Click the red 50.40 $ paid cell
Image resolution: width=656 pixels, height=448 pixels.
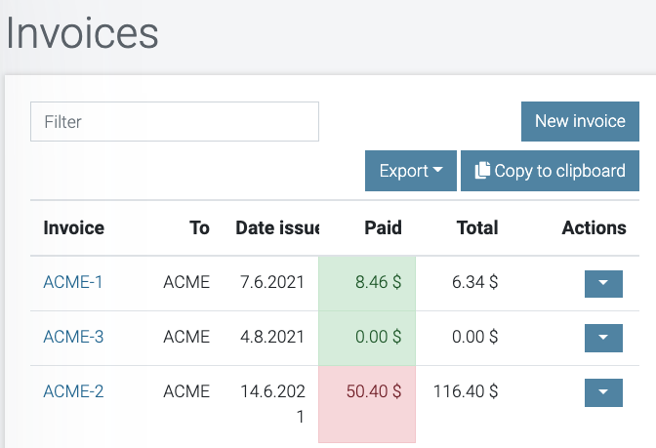tap(374, 392)
